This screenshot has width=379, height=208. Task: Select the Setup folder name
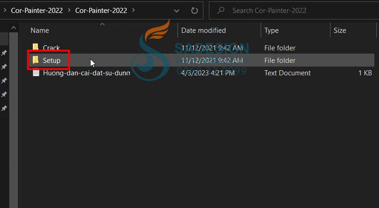tap(51, 61)
